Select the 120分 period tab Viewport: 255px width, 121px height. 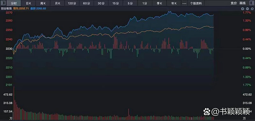pos(72,3)
